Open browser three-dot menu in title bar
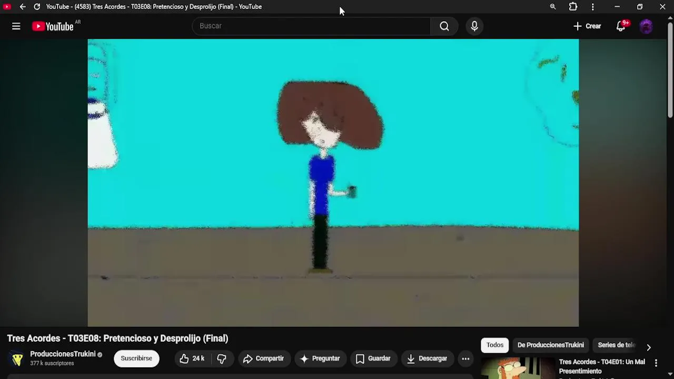The width and height of the screenshot is (674, 379). [x=593, y=7]
